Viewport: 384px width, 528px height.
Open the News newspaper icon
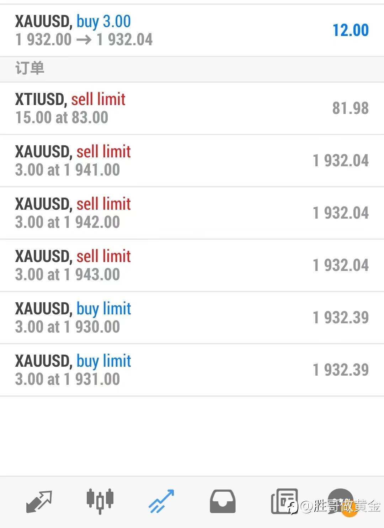click(284, 501)
